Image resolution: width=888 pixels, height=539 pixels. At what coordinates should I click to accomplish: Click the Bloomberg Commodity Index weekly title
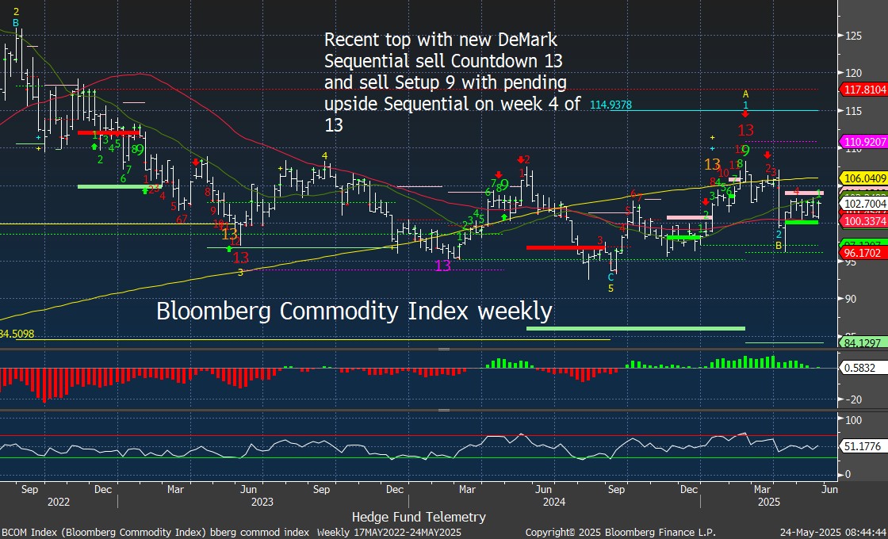(x=354, y=312)
